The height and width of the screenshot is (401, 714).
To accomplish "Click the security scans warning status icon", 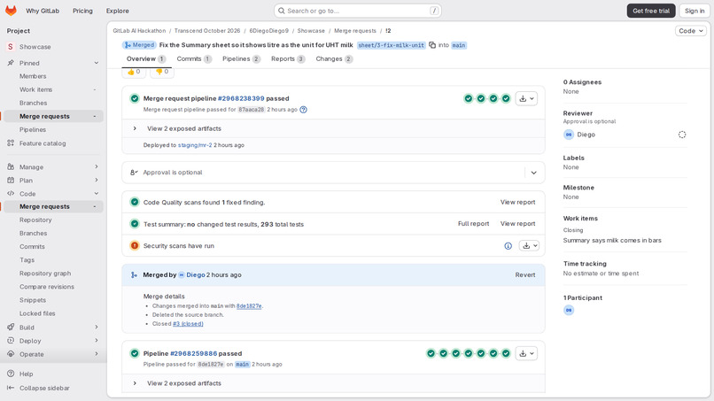I will 135,246.
